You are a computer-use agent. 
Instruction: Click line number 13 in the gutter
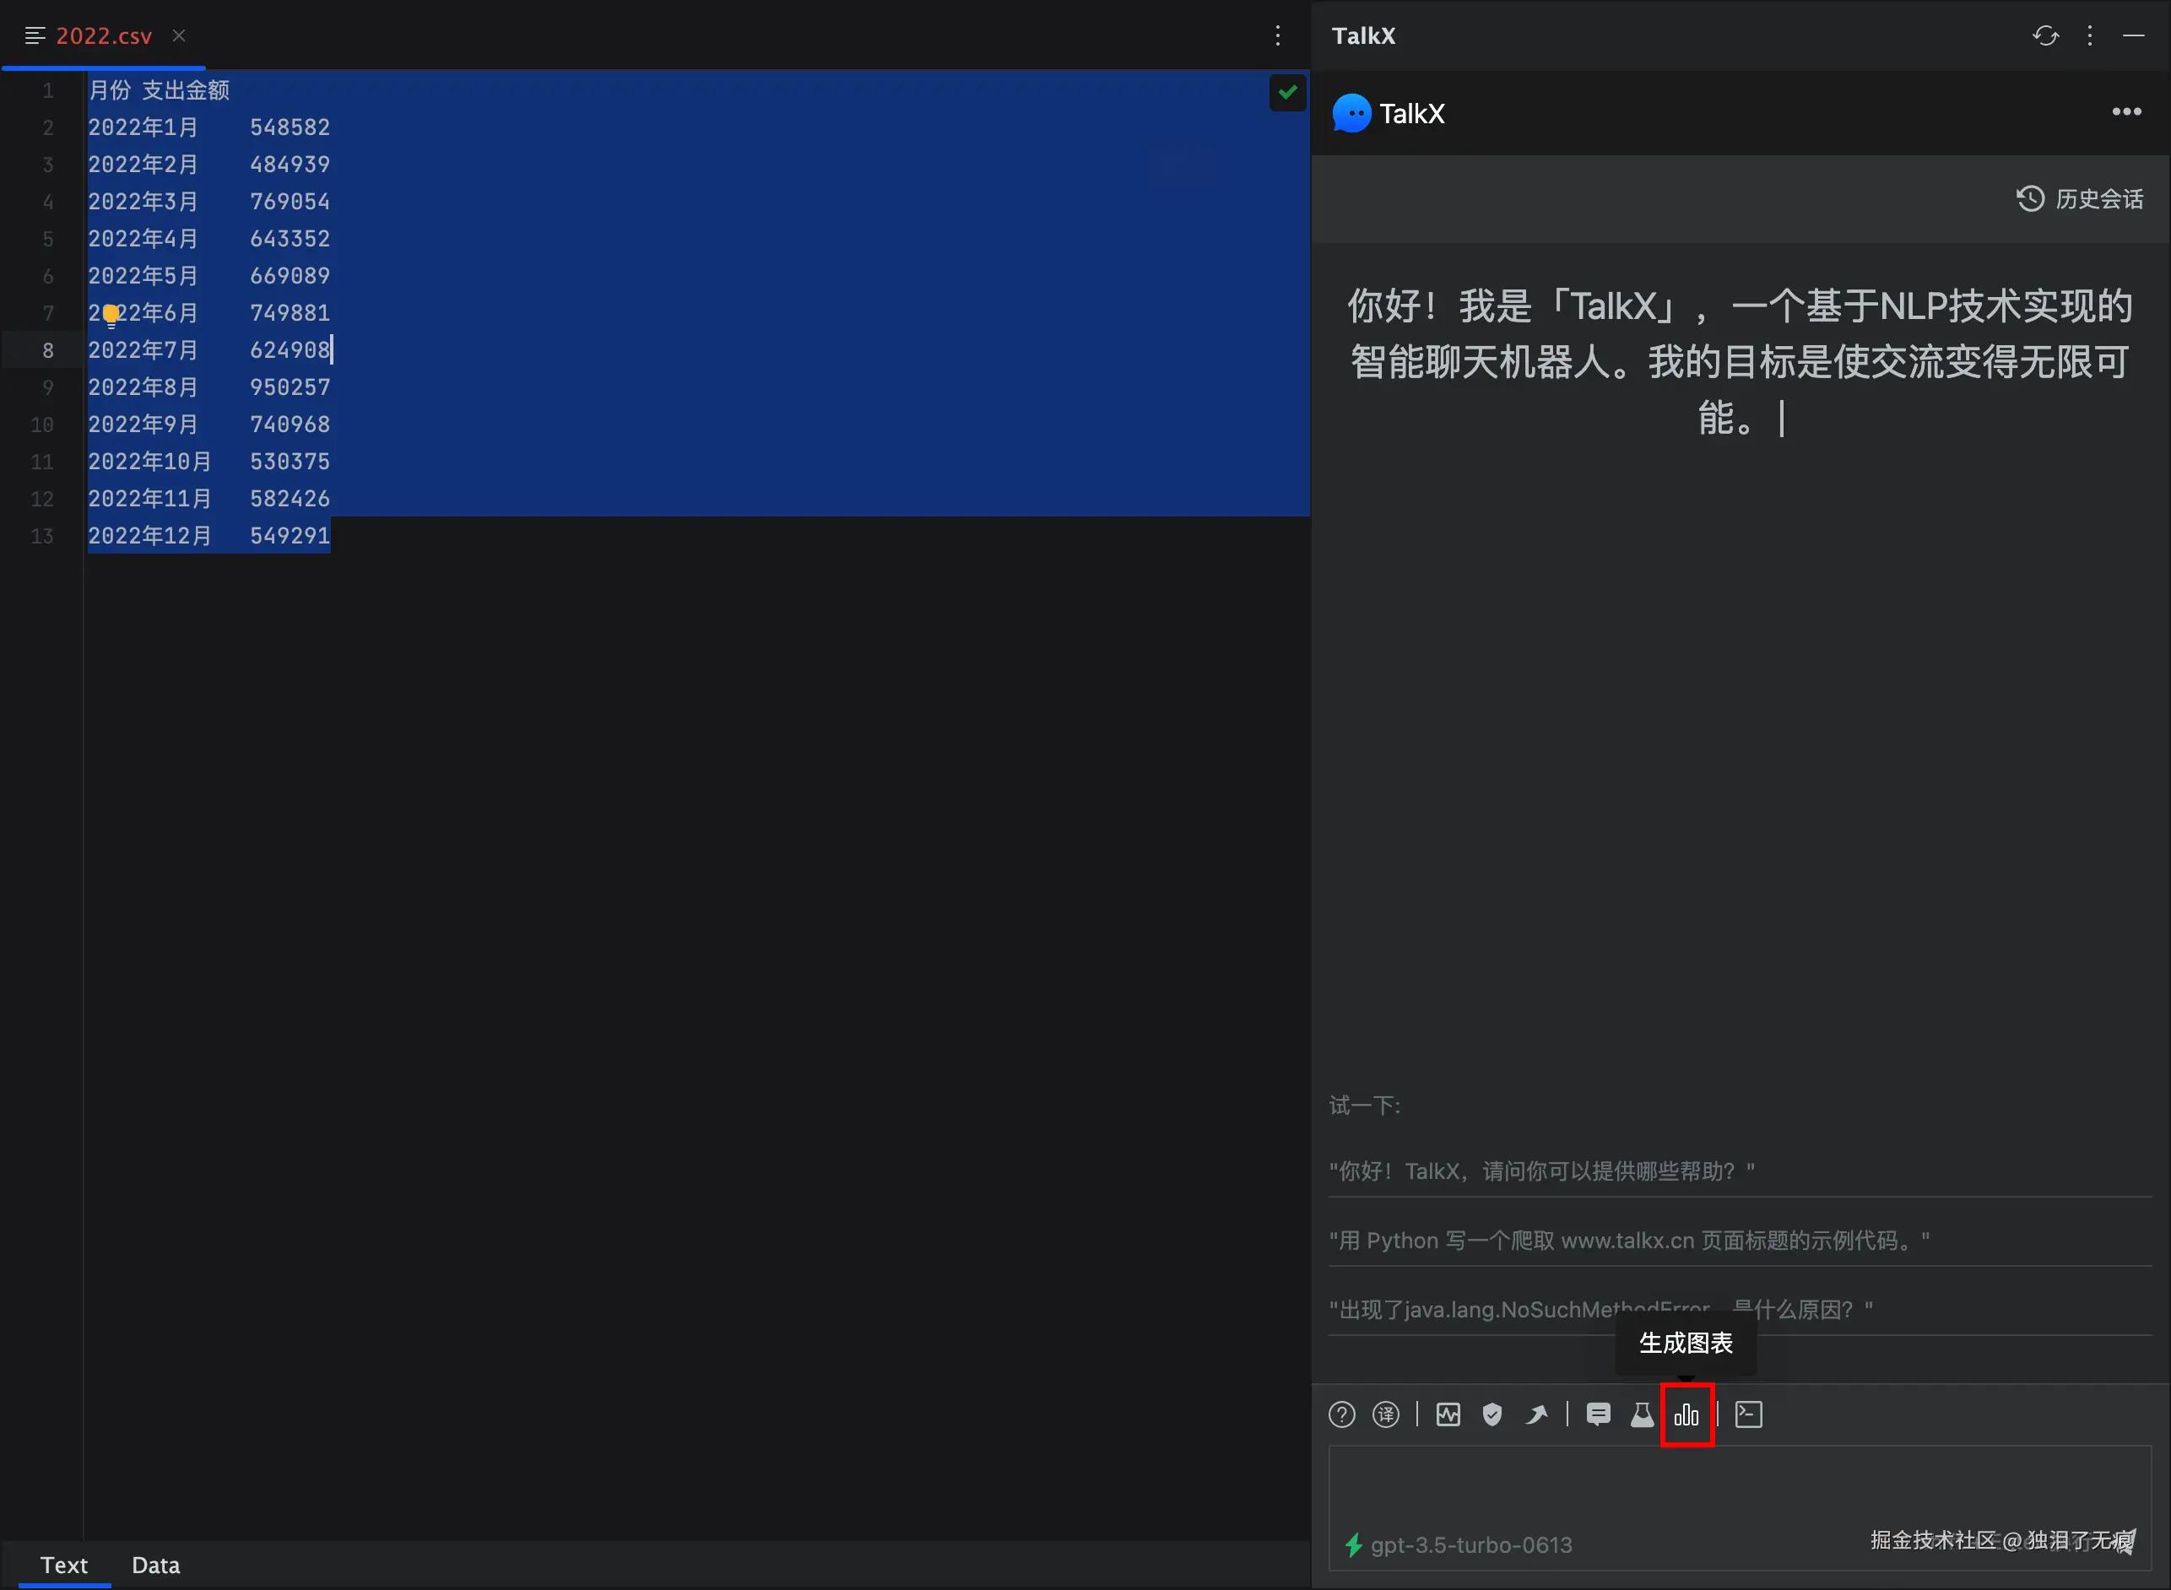tap(41, 536)
